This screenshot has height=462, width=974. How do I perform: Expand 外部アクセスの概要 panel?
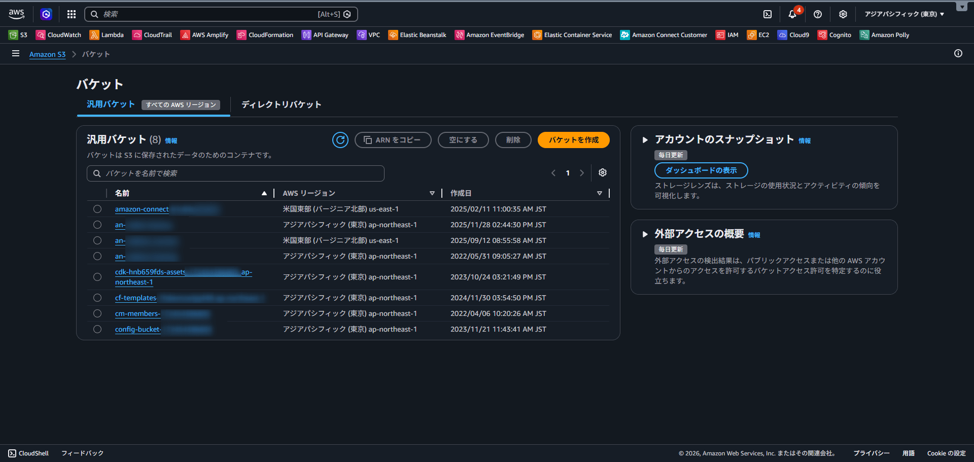[645, 234]
